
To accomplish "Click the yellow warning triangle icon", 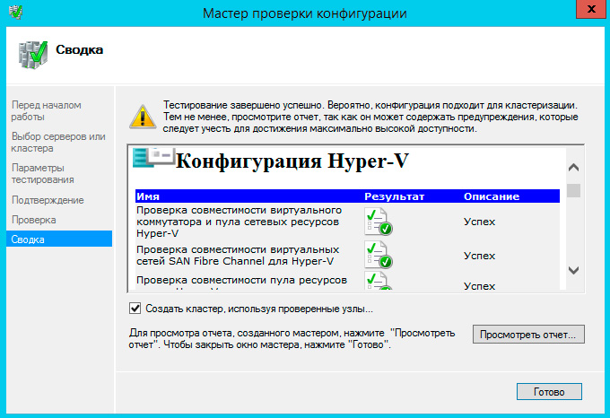I will coord(143,117).
